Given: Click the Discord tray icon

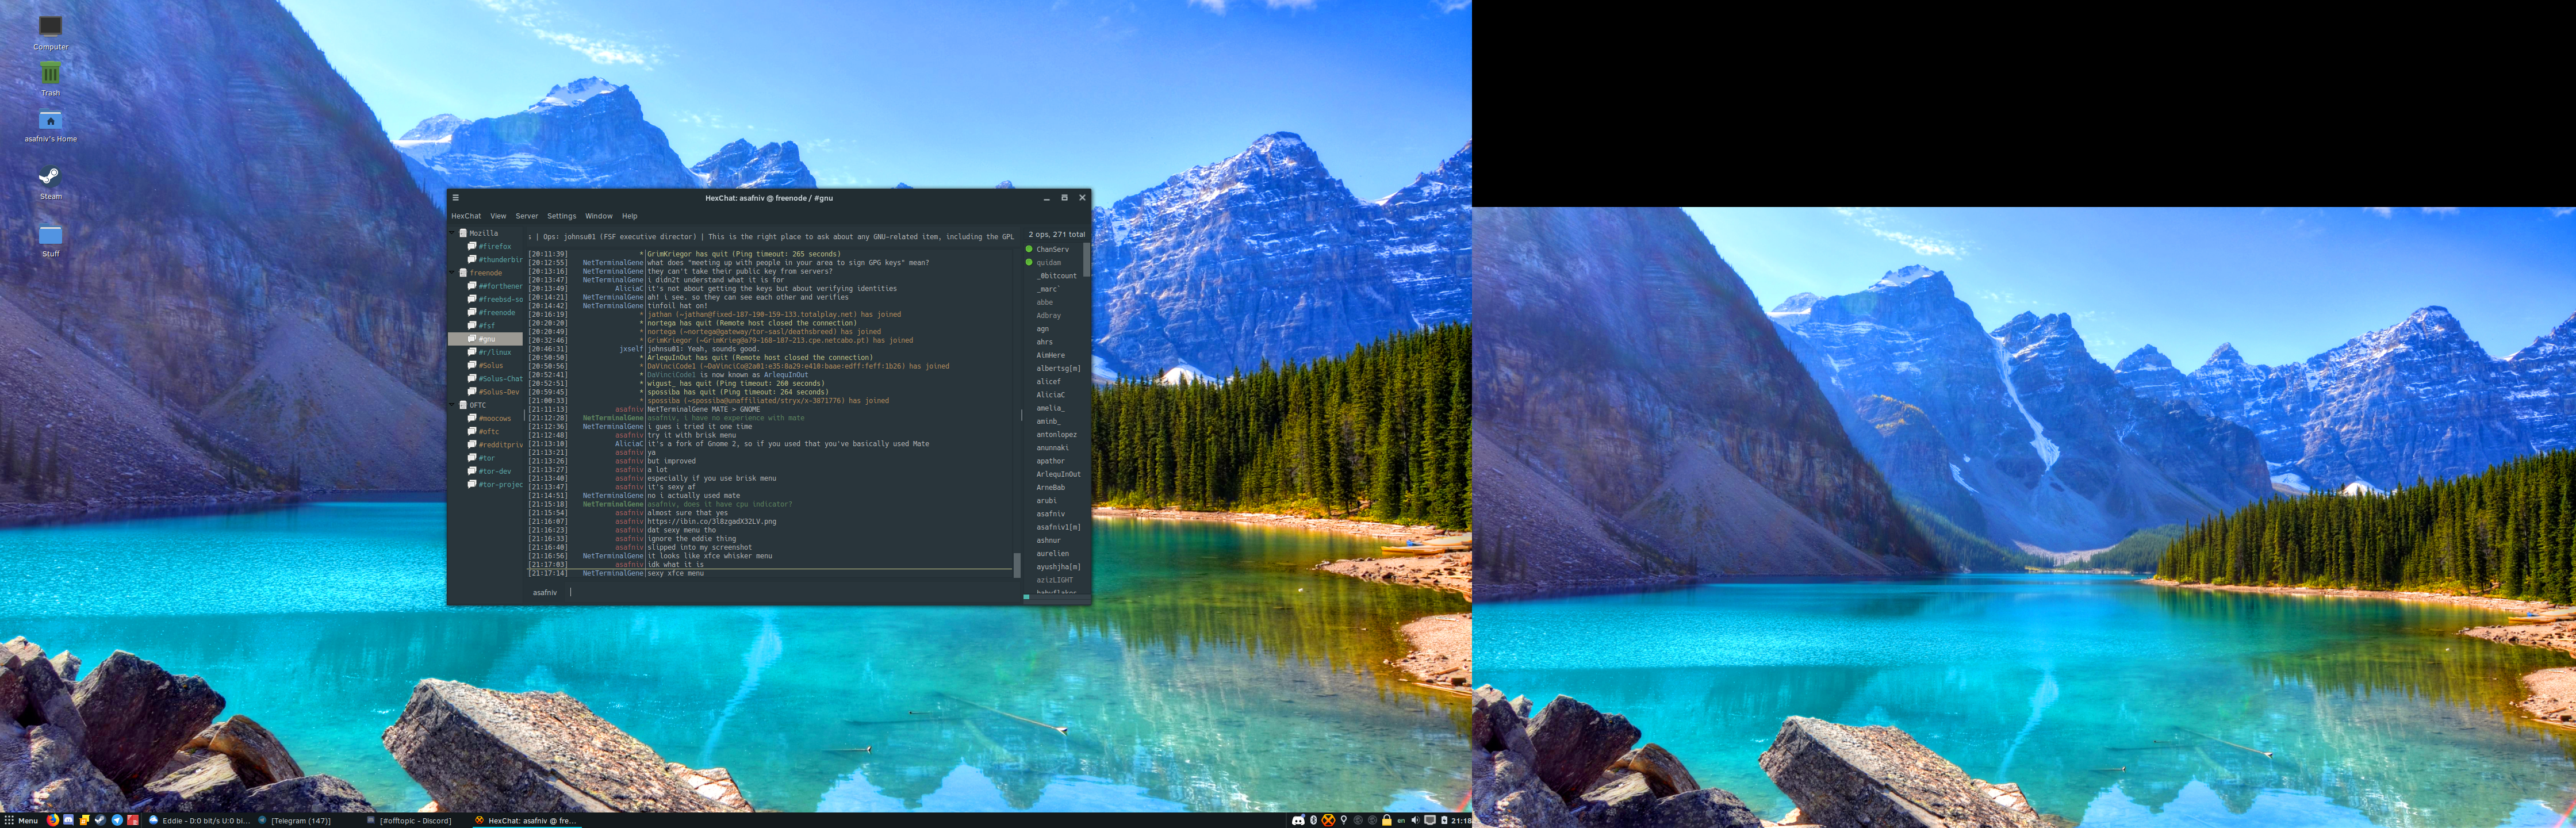Looking at the screenshot, I should (x=1298, y=820).
